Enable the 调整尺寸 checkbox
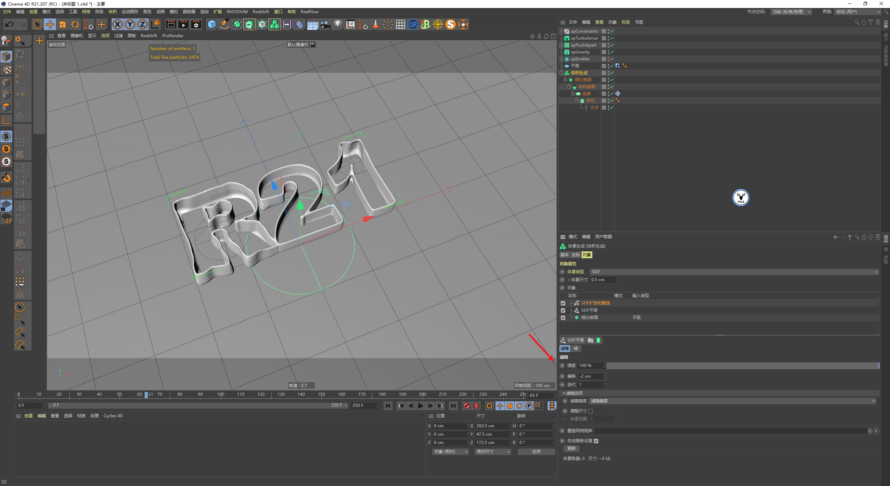Viewport: 890px width, 486px height. tap(590, 411)
